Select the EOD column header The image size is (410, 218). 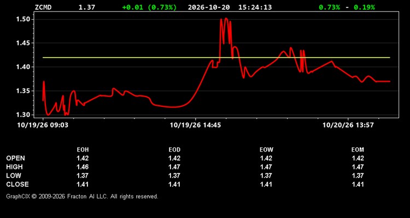coord(174,150)
